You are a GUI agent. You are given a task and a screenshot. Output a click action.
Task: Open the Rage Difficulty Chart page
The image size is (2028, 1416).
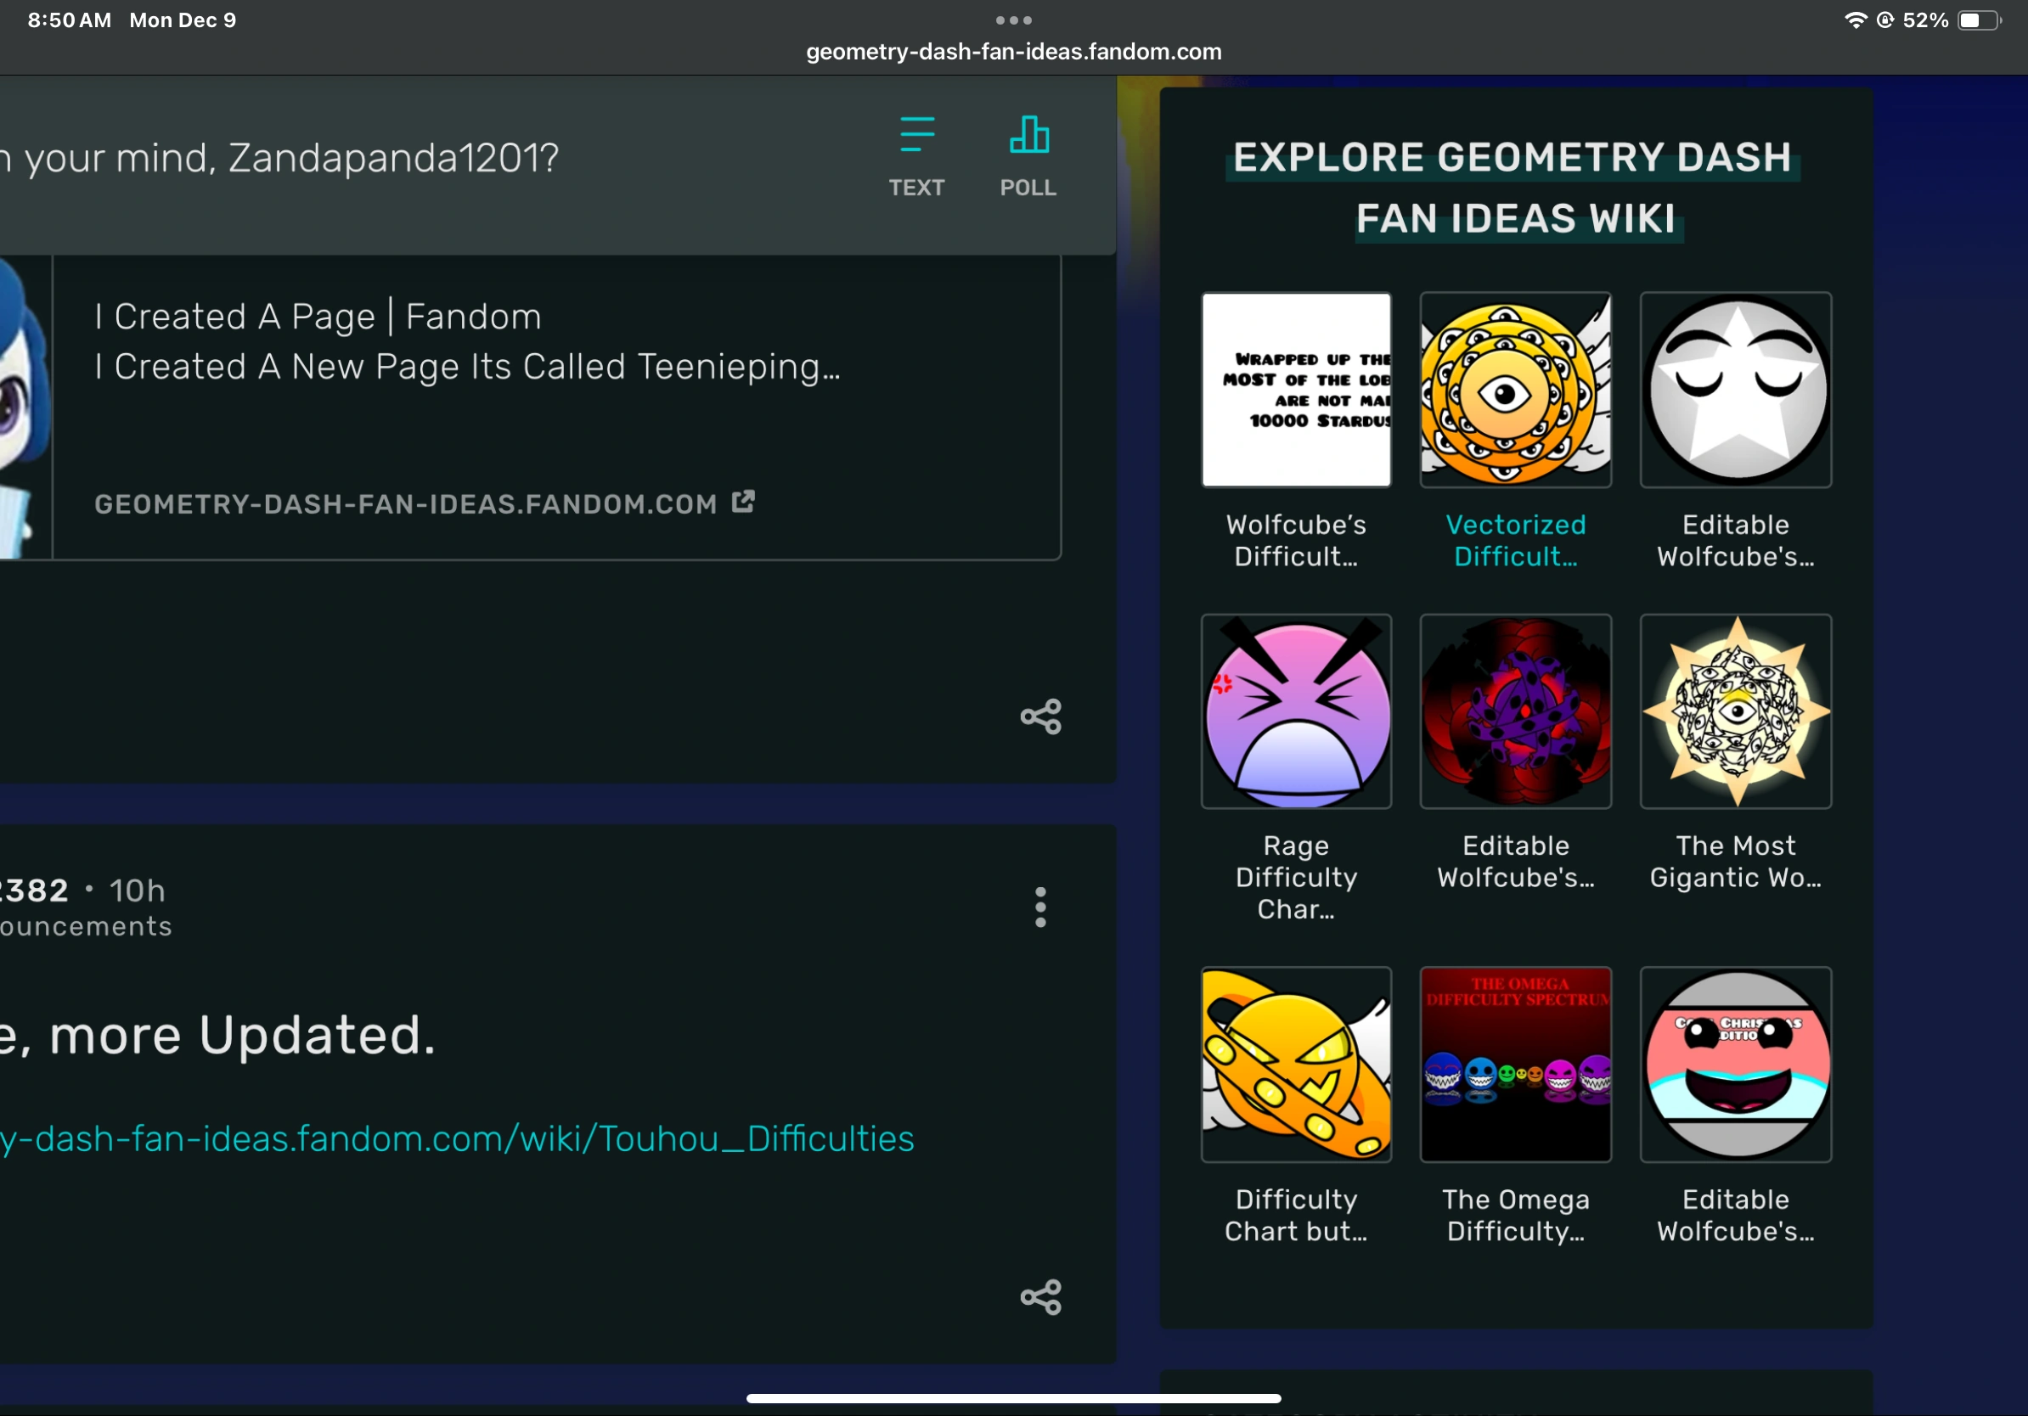point(1296,712)
